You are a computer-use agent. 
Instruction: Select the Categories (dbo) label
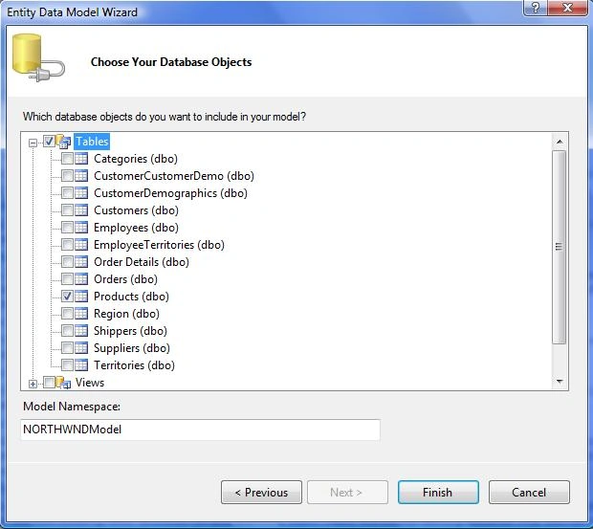coord(136,159)
